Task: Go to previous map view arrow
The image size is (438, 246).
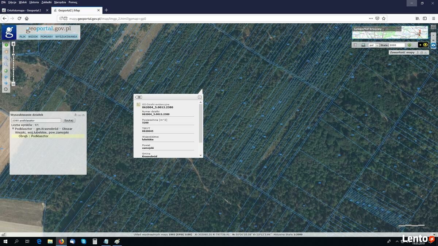Action: (x=6, y=77)
